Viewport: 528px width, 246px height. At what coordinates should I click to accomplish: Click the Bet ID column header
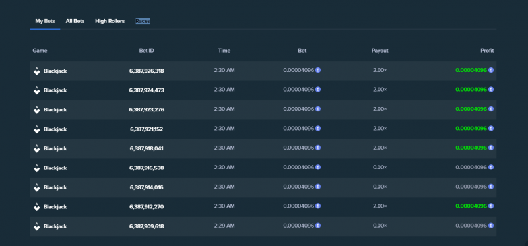(147, 51)
